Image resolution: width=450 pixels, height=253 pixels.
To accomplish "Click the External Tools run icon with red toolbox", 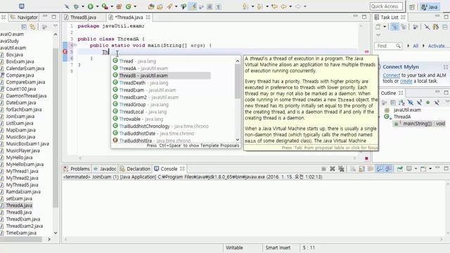I will [x=105, y=6].
